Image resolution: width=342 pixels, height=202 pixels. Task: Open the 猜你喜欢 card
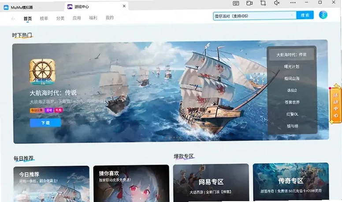click(x=131, y=183)
